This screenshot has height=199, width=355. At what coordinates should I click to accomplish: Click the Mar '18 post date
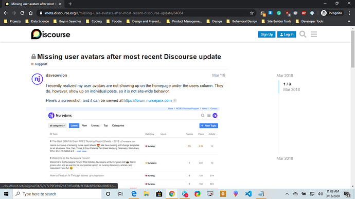coord(219,76)
